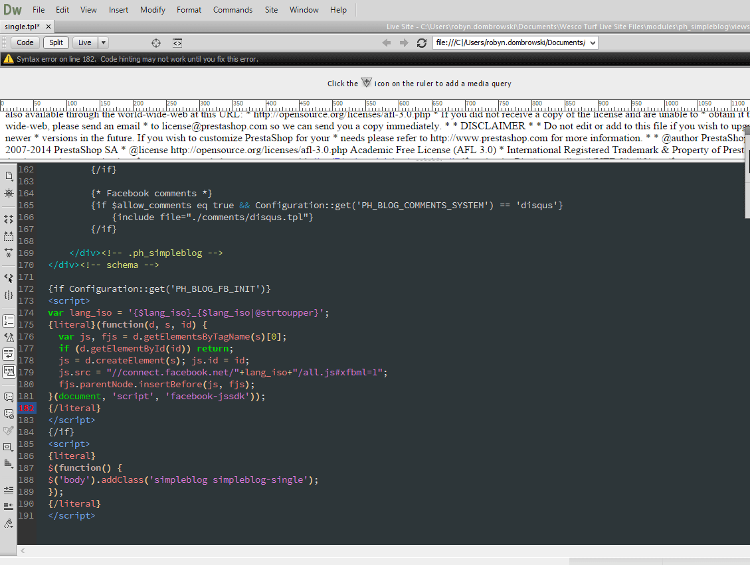The width and height of the screenshot is (750, 565).
Task: Click the Balance Braces icon
Action: [x=9, y=295]
